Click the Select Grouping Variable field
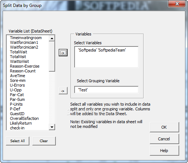The width and height of the screenshot is (188, 163). point(106,90)
